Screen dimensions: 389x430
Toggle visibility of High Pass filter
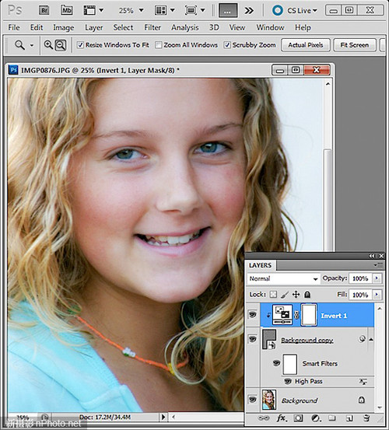[288, 381]
